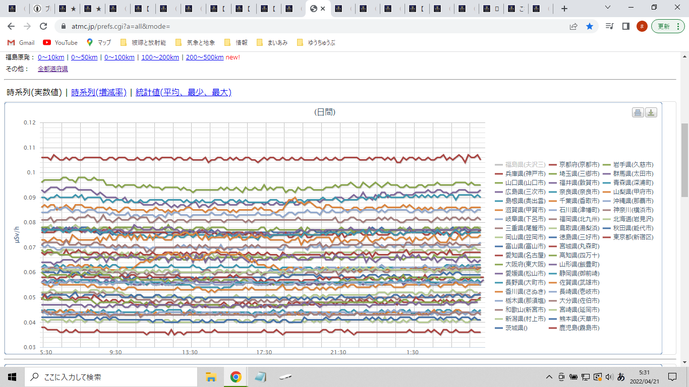Image resolution: width=689 pixels, height=387 pixels.
Task: Open the media control icon in toolbar
Action: (610, 26)
